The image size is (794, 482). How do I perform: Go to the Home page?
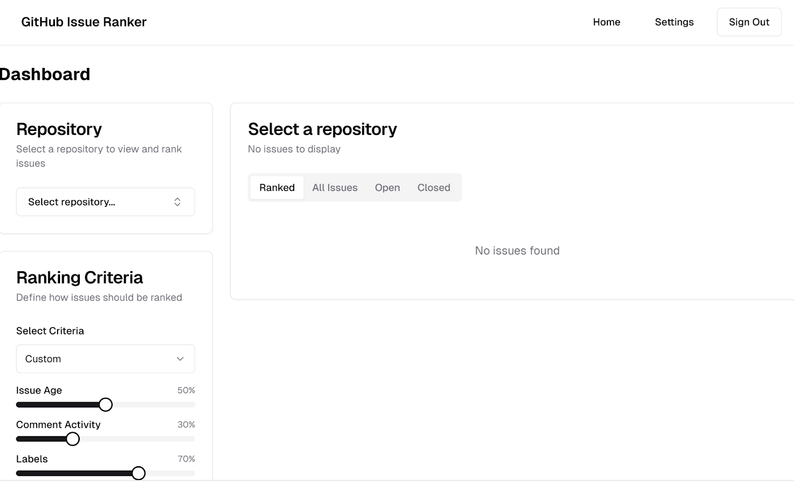(x=606, y=22)
